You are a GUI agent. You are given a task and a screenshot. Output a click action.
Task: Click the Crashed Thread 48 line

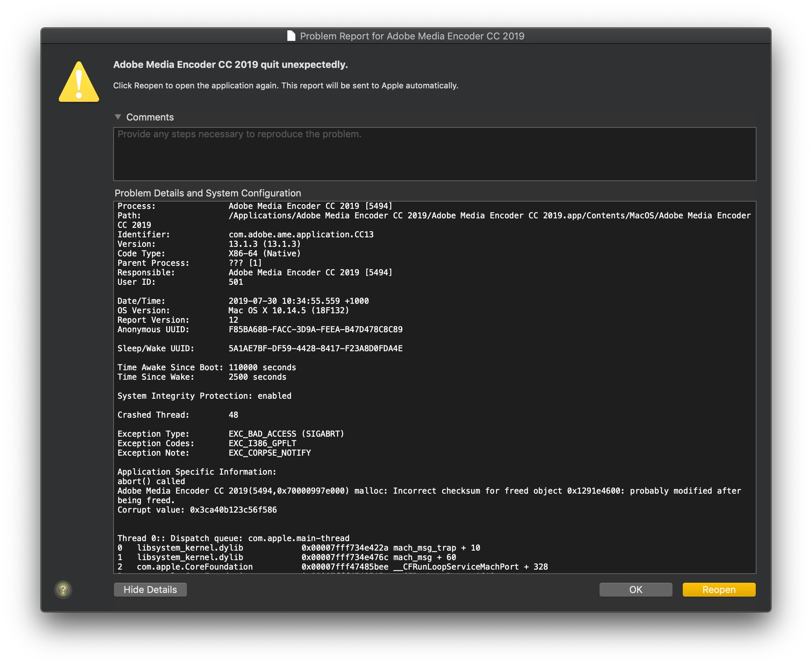(x=177, y=415)
